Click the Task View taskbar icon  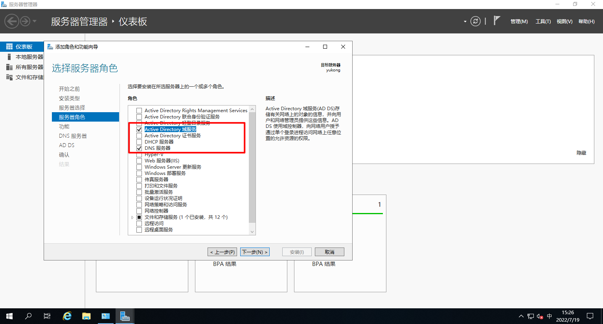47,316
